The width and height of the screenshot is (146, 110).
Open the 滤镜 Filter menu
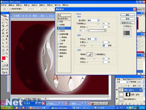click(42, 5)
